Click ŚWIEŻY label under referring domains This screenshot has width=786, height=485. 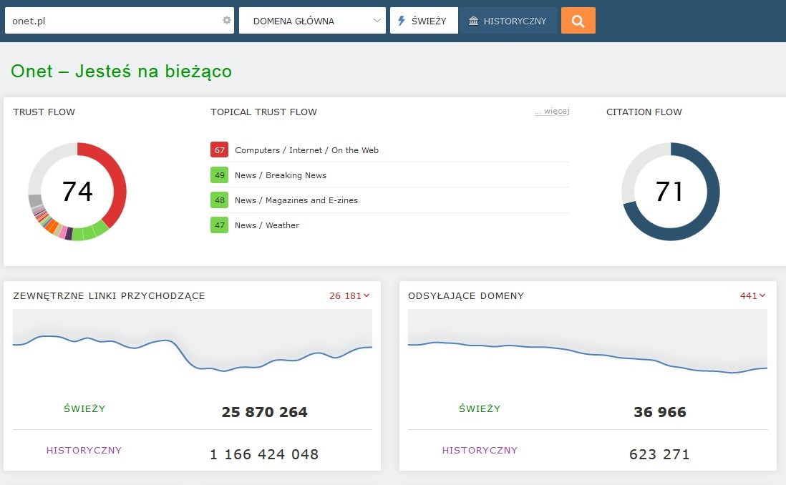pos(480,409)
